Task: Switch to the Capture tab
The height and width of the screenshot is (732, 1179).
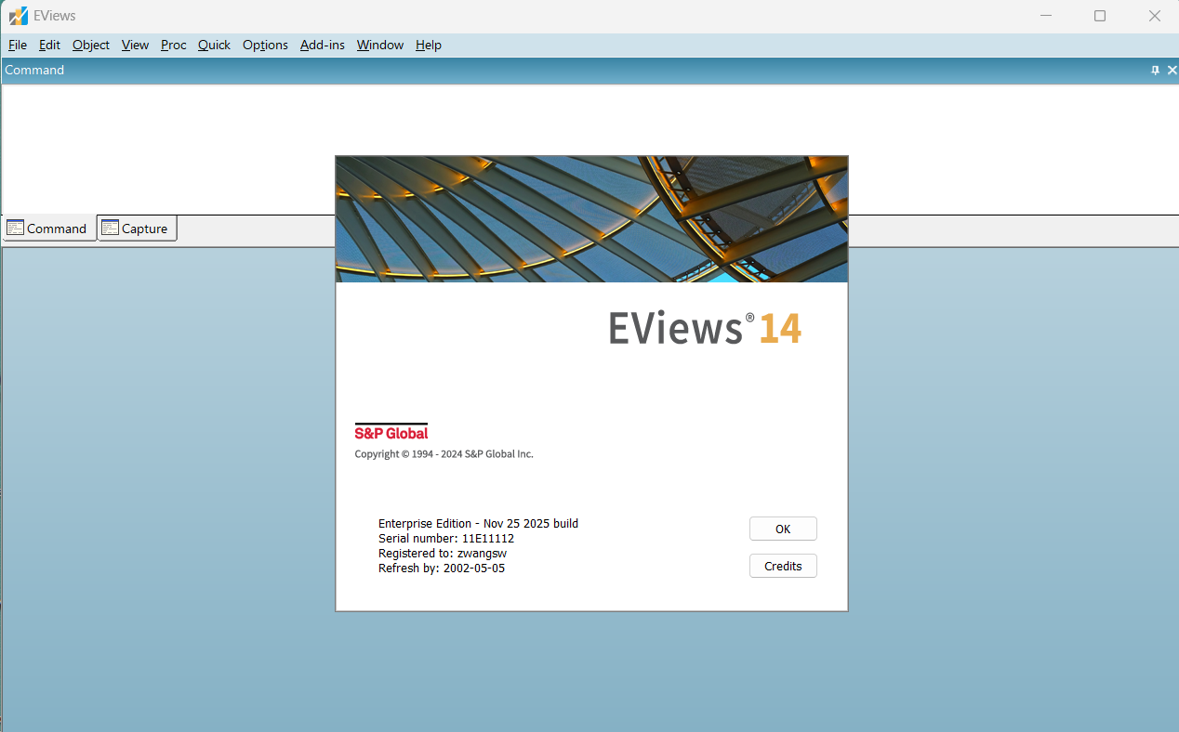Action: 136,229
